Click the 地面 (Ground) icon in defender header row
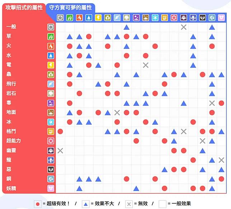 (146, 18)
